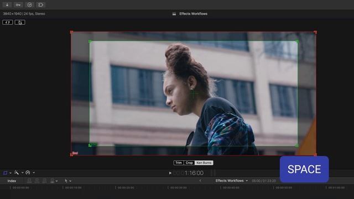
Task: Click the 00:00:30:00 ruler mark
Action: pos(178,187)
